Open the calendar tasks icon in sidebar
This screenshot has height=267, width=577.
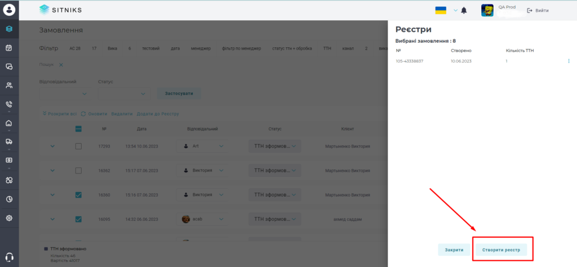coord(9,47)
